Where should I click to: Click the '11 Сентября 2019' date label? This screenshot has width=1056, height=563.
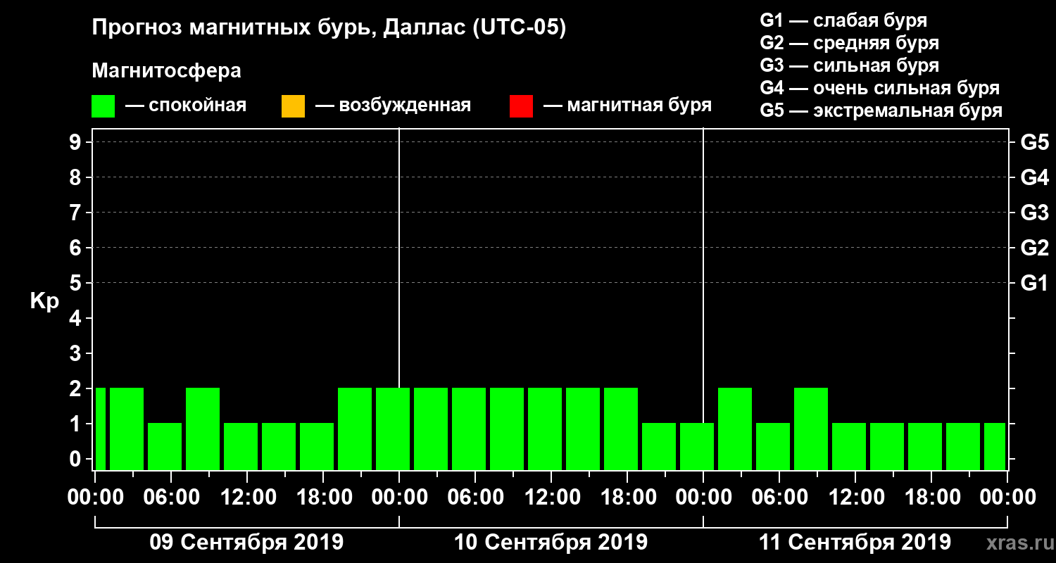pos(855,543)
